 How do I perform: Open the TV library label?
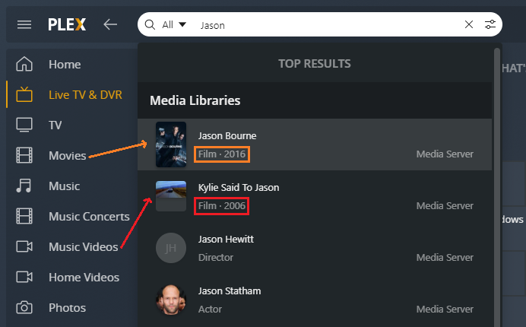click(55, 125)
